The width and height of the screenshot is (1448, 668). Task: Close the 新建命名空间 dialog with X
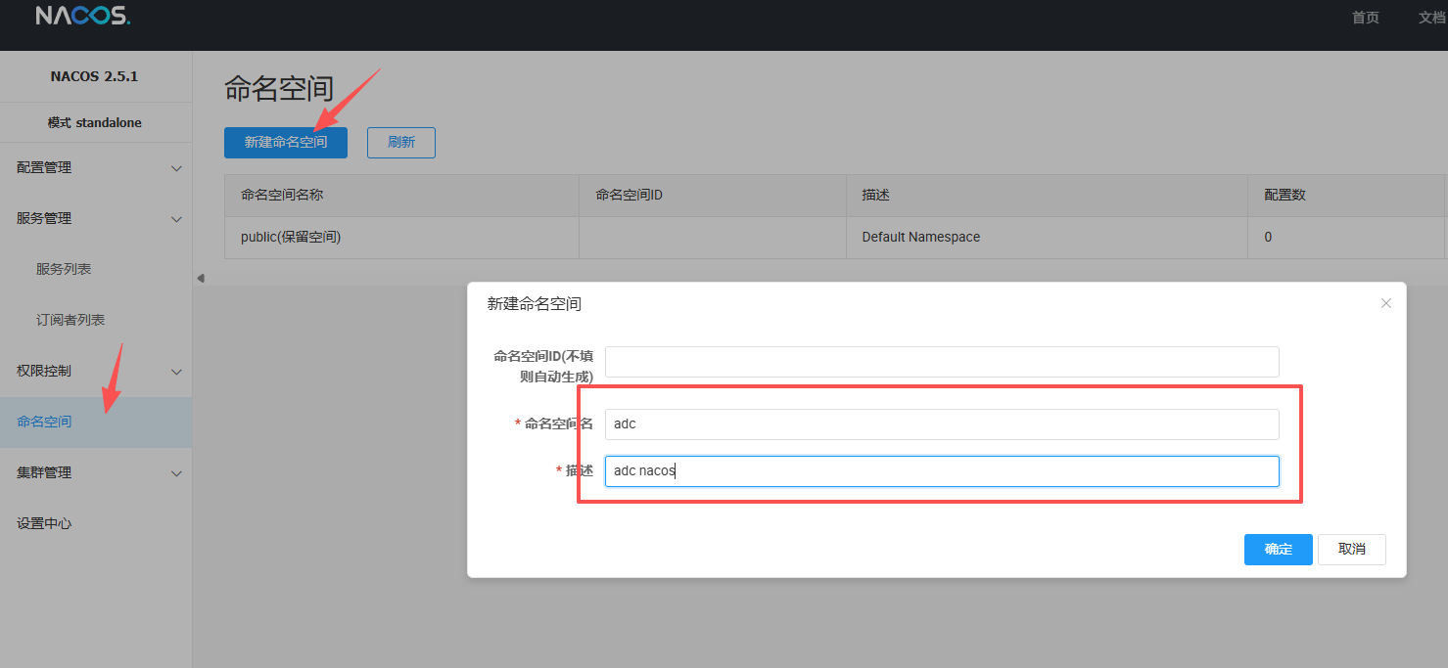(1385, 303)
